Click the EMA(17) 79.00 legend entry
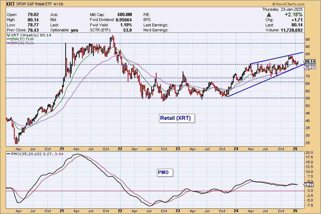321x214 pixels. click(x=20, y=39)
